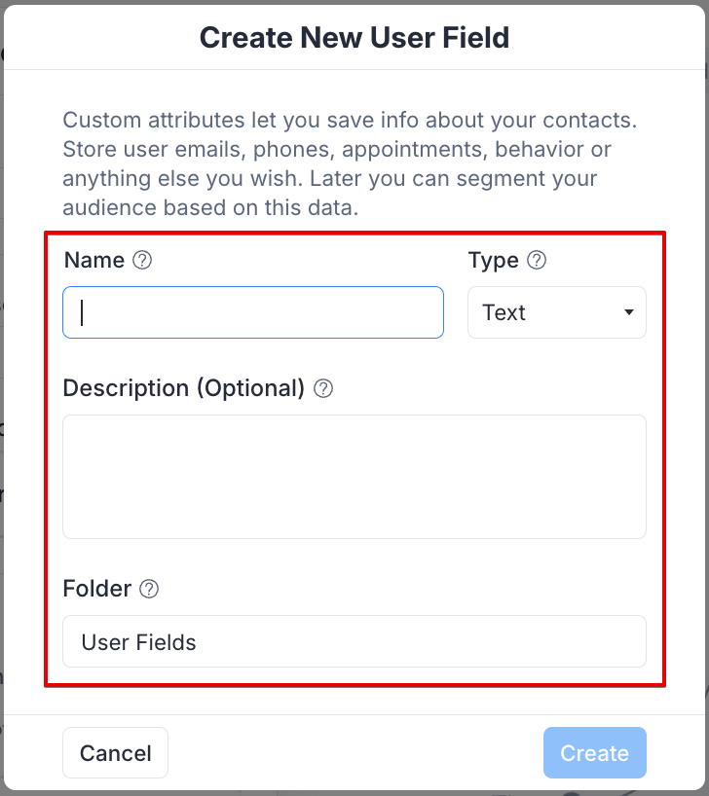Click the blue Create button

(594, 753)
